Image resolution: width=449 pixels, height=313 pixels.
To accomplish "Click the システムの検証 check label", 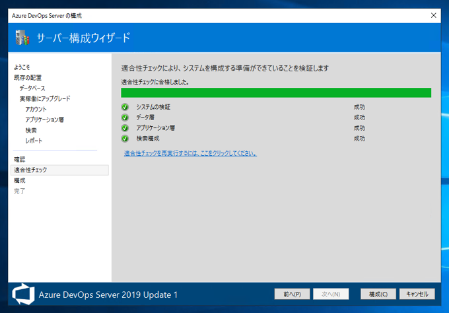I will pos(153,107).
